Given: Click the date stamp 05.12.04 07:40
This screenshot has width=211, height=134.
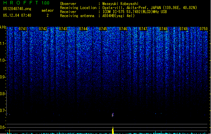Looking at the screenshot, I should 17,15.
